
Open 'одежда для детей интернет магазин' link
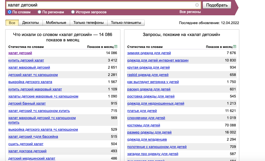158,60
